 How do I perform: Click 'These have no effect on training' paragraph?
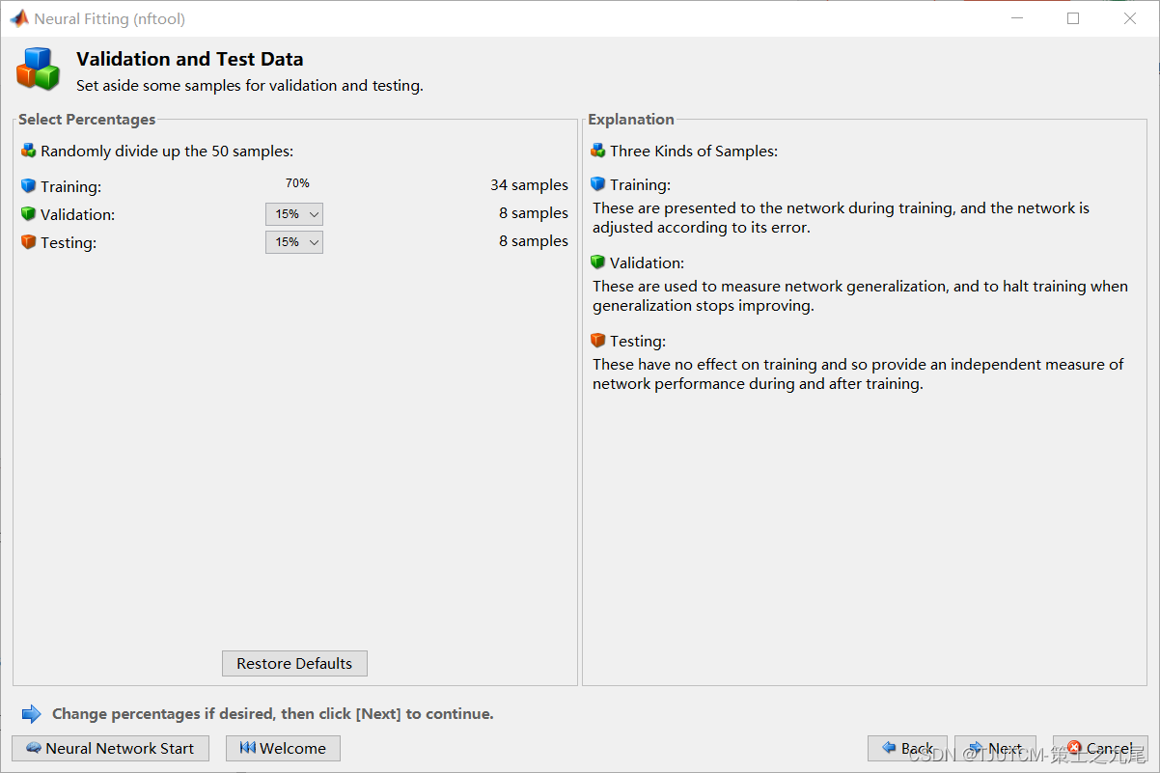pos(858,374)
